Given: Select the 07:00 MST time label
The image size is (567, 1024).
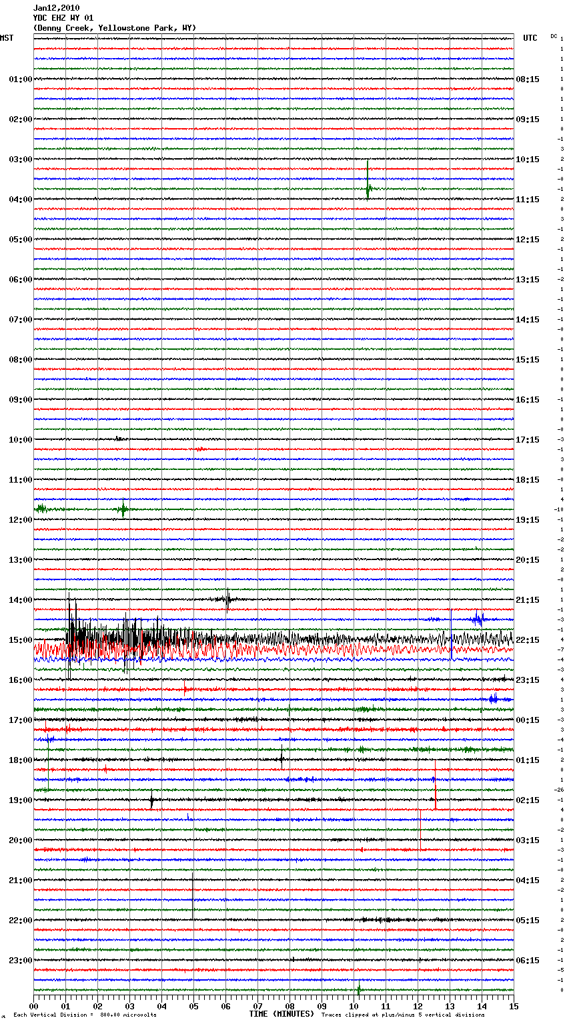Looking at the screenshot, I should click(x=20, y=320).
